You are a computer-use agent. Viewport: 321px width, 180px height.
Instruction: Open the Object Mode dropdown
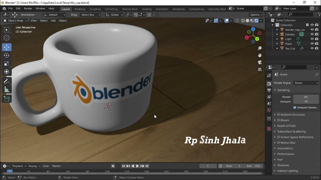[x=15, y=21]
